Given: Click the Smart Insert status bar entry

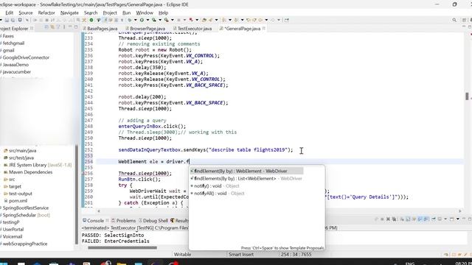Looking at the screenshot, I should [241, 255].
